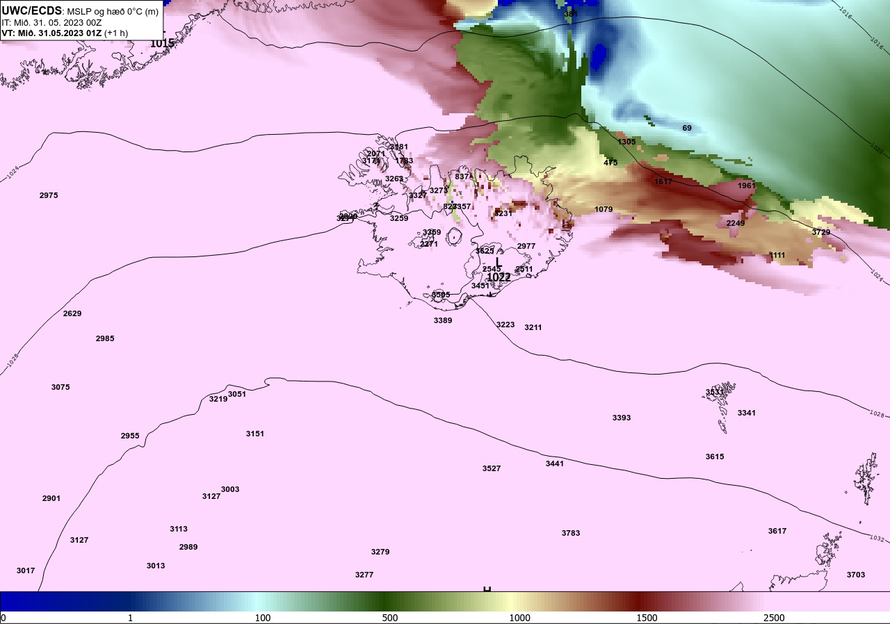Click the height value 3729
The width and height of the screenshot is (890, 624).
(821, 232)
